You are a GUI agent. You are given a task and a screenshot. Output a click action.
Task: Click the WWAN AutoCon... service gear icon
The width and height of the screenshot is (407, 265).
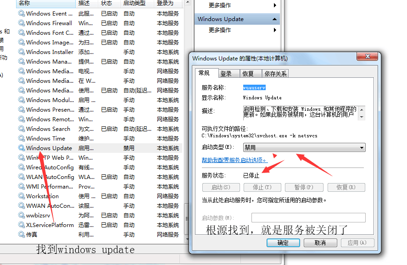click(x=21, y=206)
